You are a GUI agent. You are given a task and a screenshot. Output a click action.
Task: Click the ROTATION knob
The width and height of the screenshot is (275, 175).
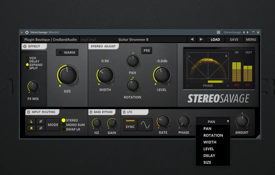pos(133,85)
